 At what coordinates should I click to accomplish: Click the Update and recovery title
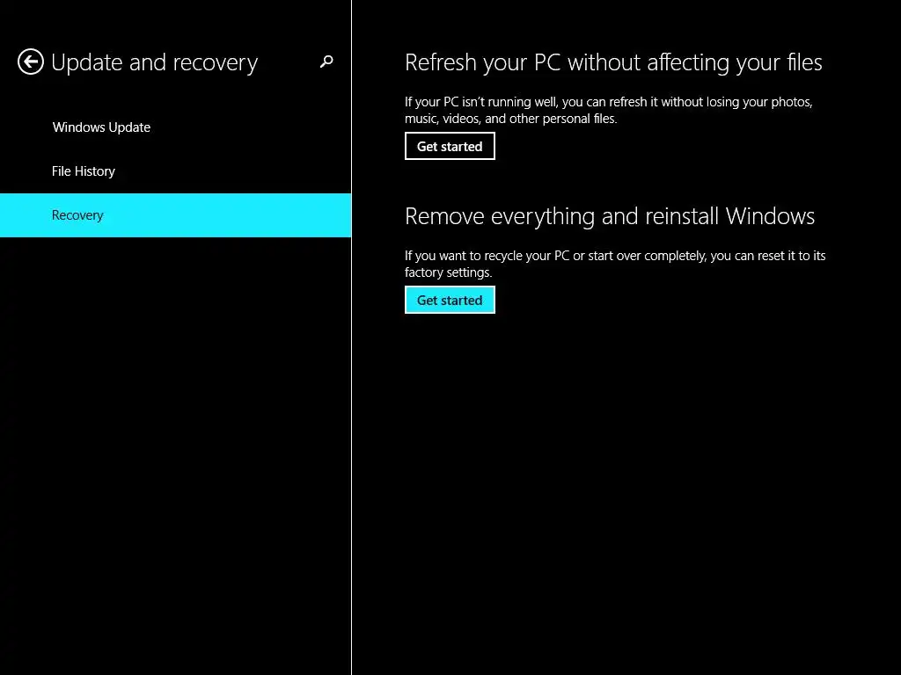tap(155, 63)
